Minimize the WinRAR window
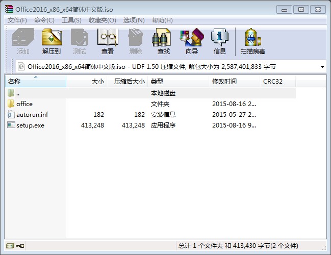Viewport: 331px width, 255px height. tap(284, 10)
